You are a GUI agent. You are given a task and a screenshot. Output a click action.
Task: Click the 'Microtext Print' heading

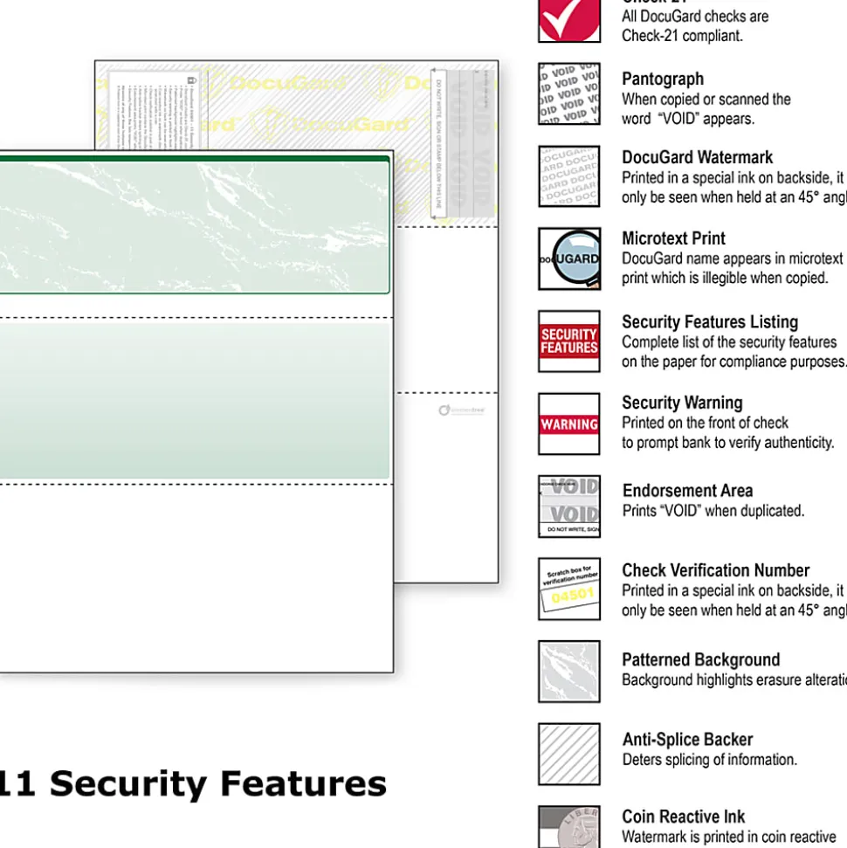click(673, 238)
